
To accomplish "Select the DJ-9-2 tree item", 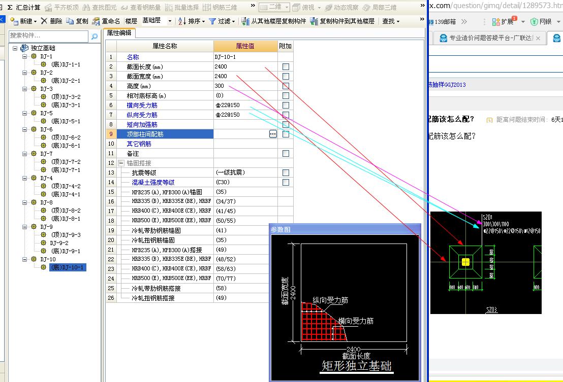I will (59, 243).
